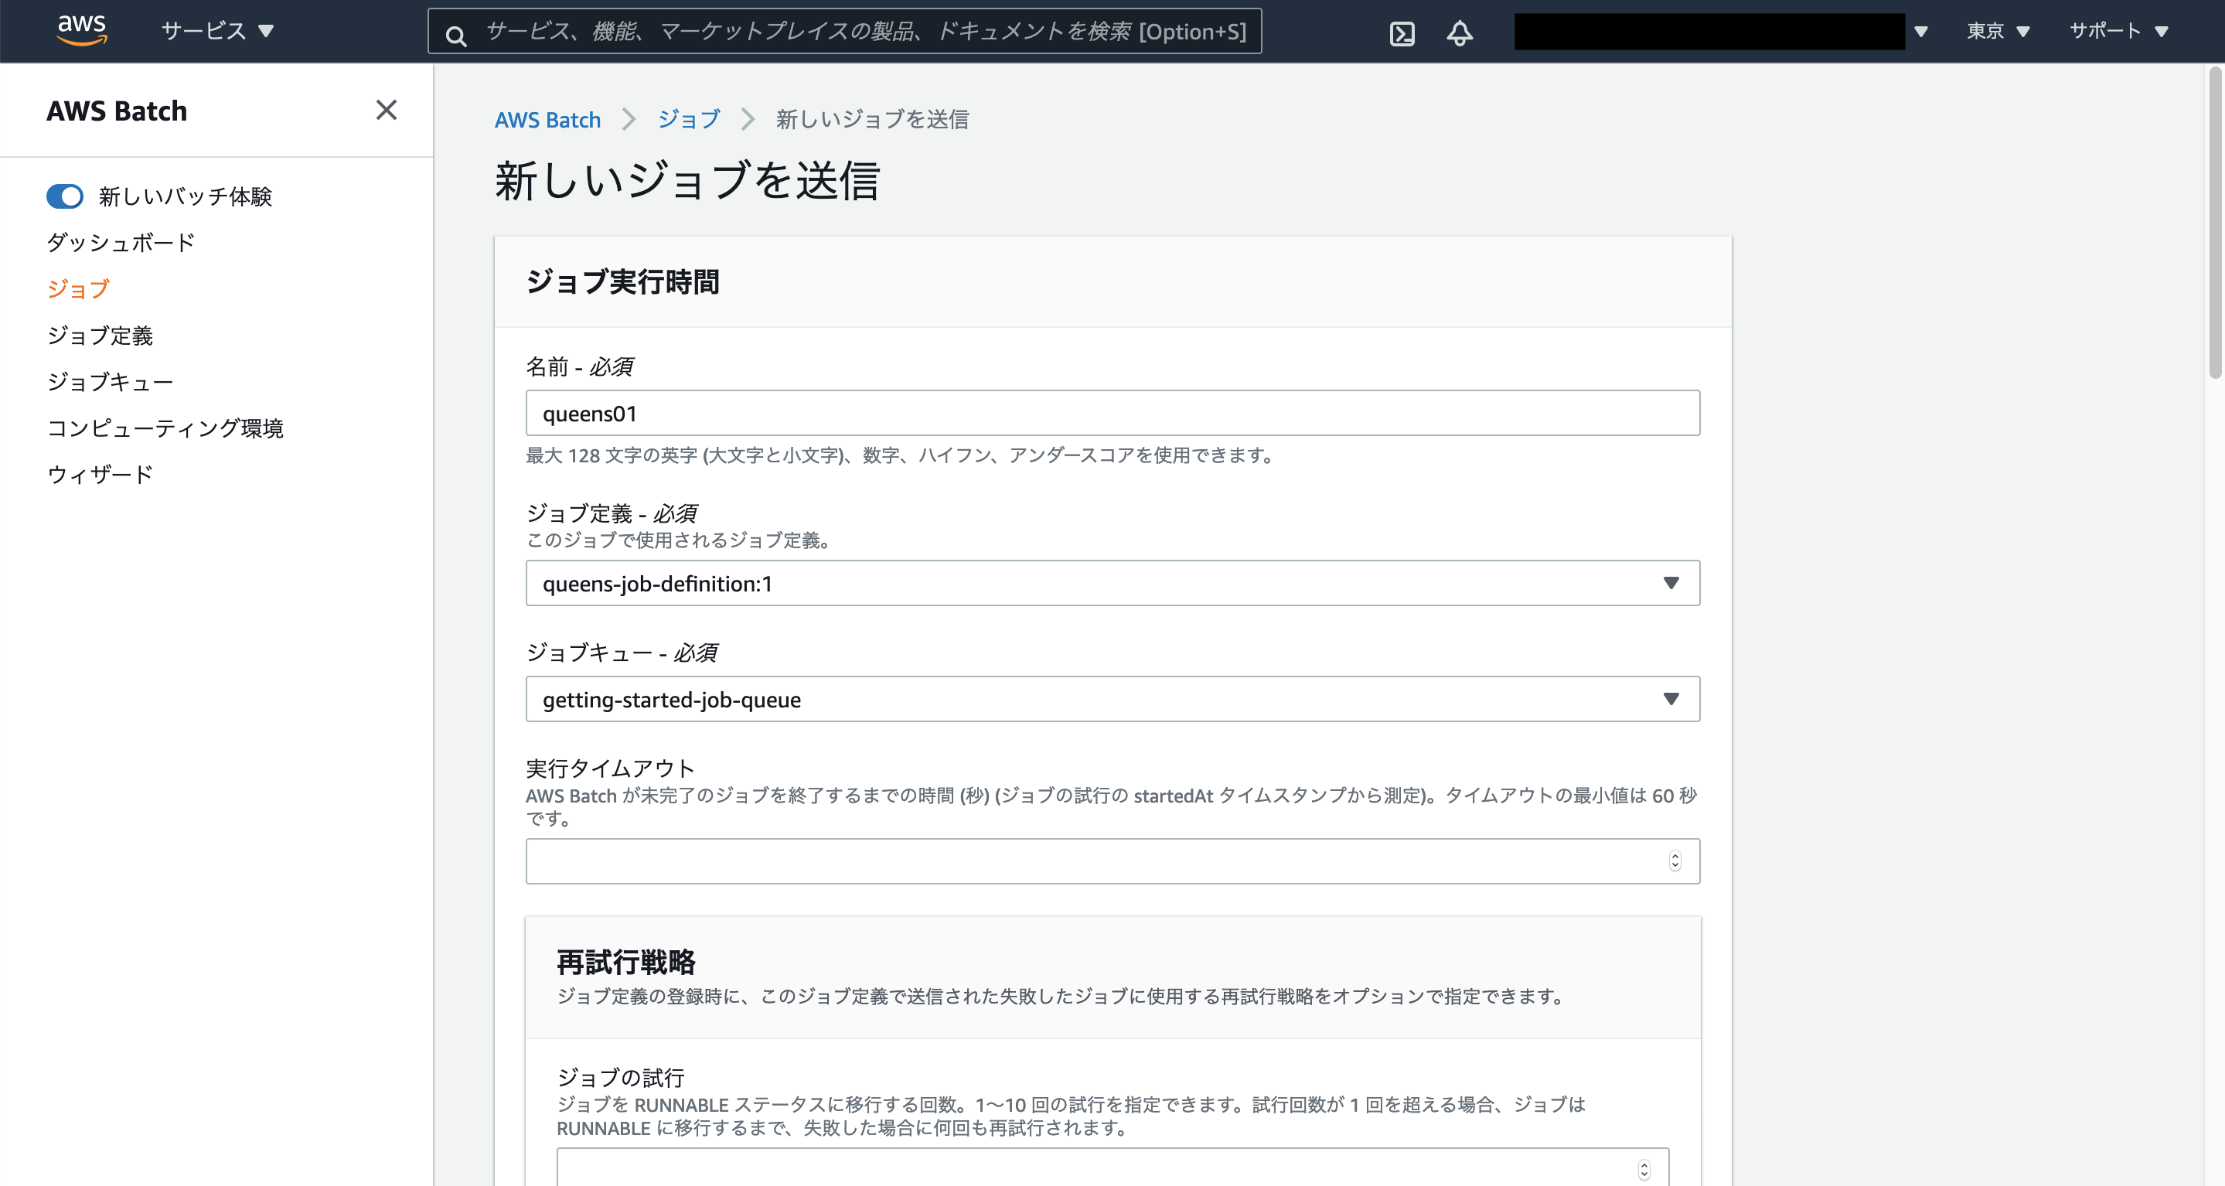Go to ダッシュボード in sidebar
Screen dimensions: 2225x1186
(121, 243)
